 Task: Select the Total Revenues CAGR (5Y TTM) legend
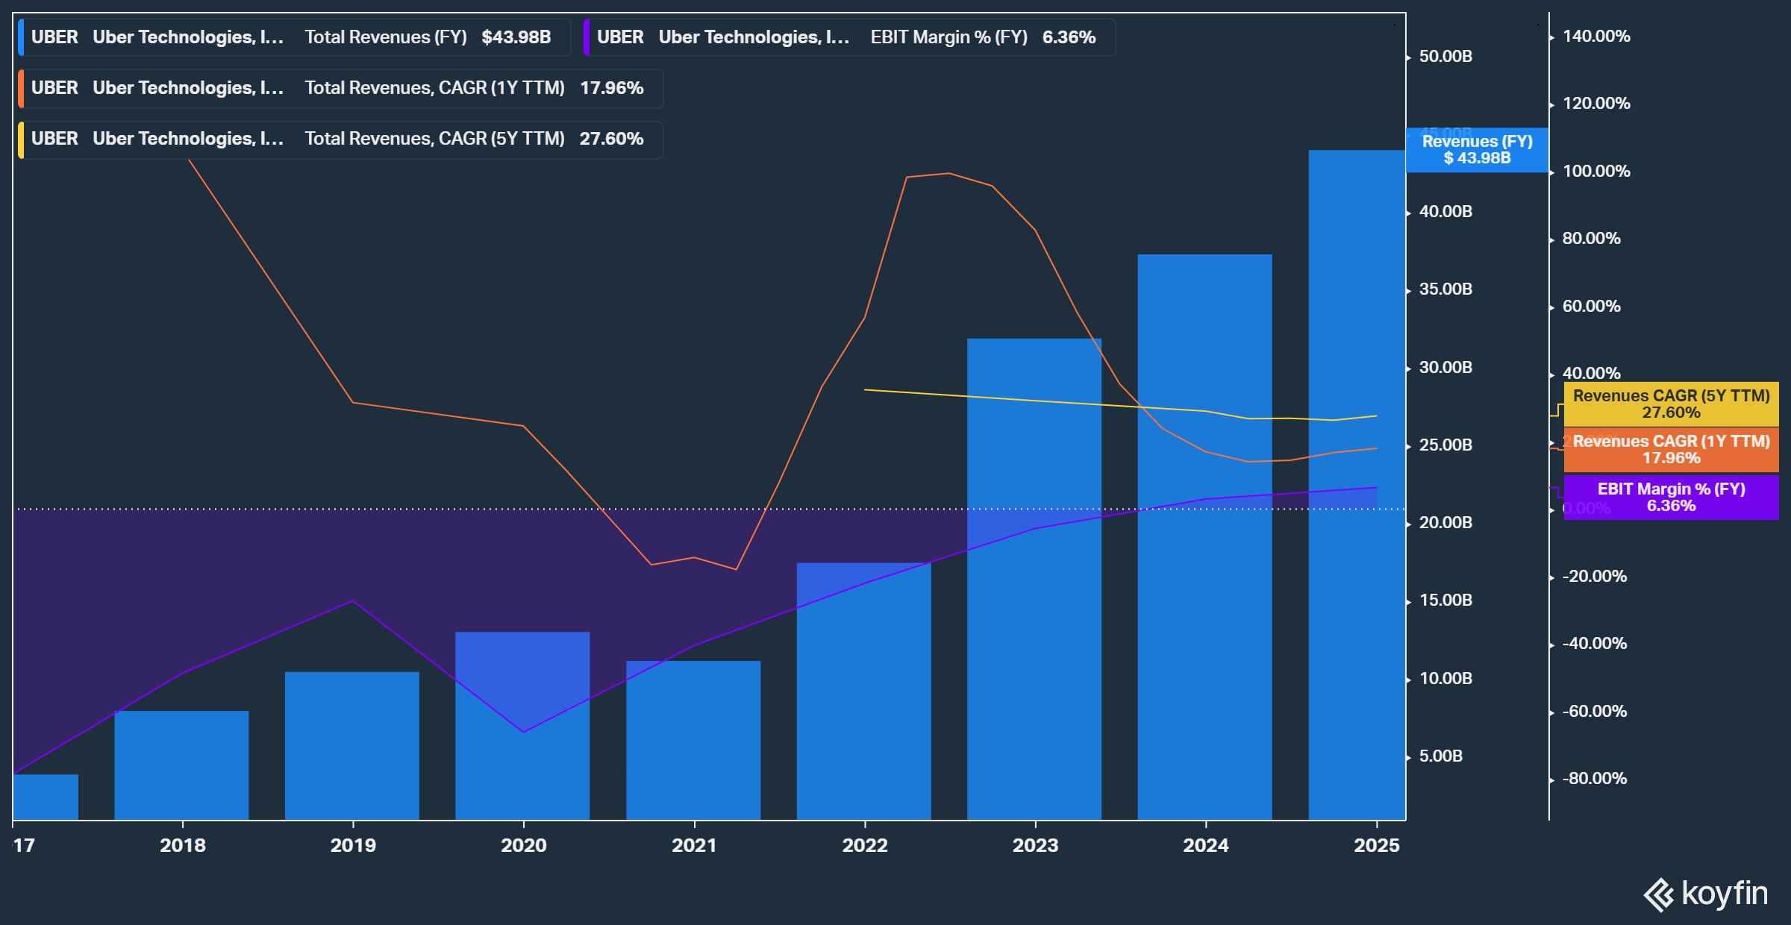click(x=340, y=139)
